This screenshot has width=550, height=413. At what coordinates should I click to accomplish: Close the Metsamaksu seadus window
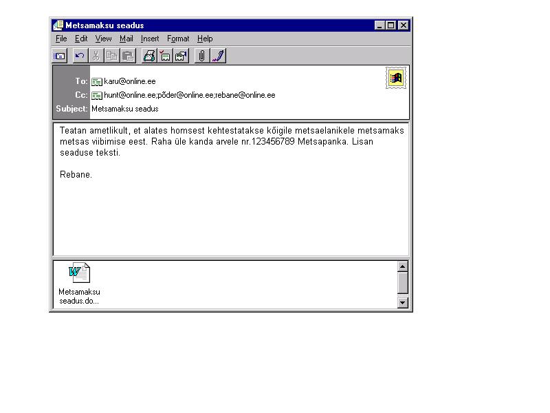[x=404, y=25]
